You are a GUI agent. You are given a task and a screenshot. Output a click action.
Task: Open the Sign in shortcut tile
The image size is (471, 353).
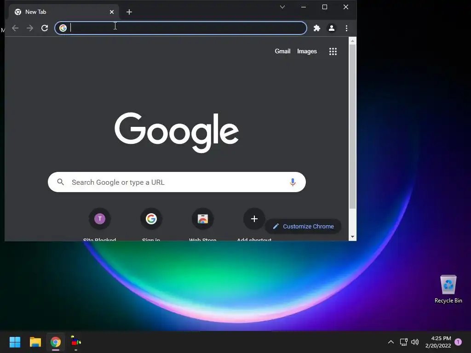(x=151, y=224)
